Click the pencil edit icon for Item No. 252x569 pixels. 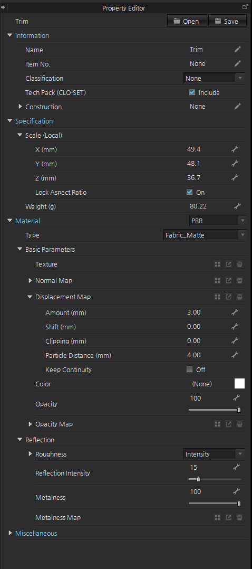click(237, 63)
